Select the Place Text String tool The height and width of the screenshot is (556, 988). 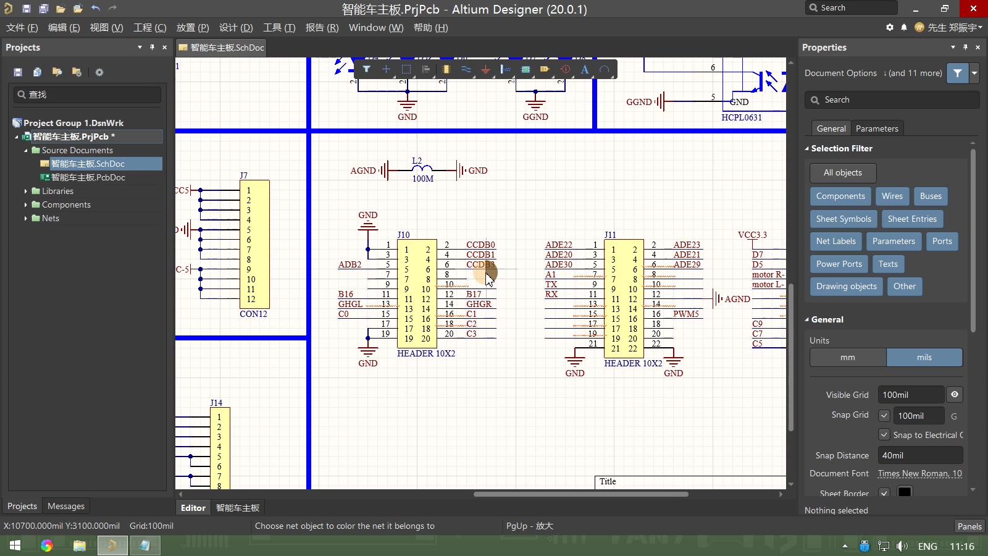pos(585,69)
